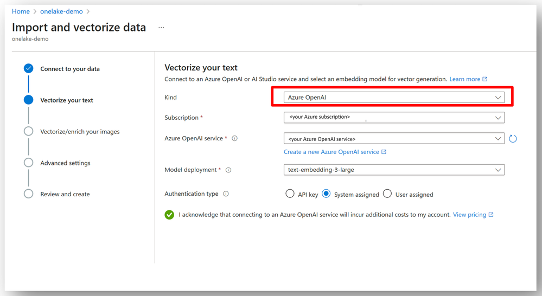Click the Home breadcrumb link
This screenshot has width=542, height=296.
coord(21,11)
